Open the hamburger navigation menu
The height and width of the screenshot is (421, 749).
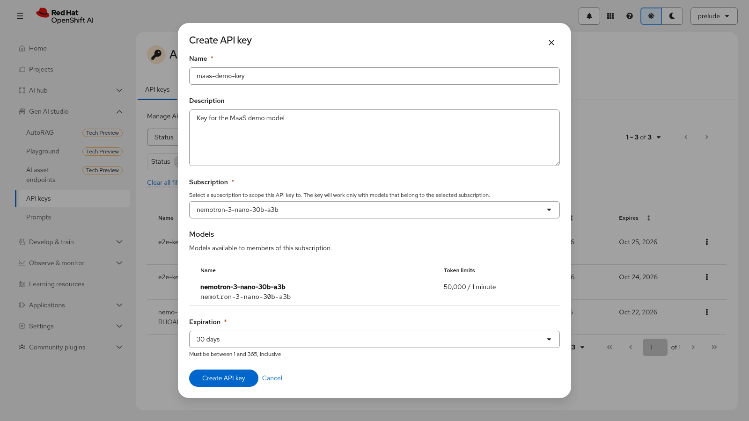(20, 16)
